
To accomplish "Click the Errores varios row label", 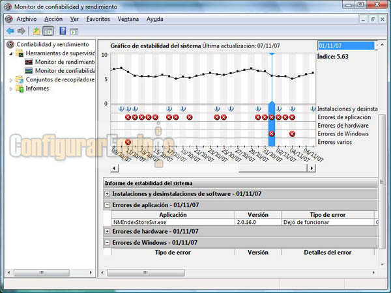I will pos(335,142).
